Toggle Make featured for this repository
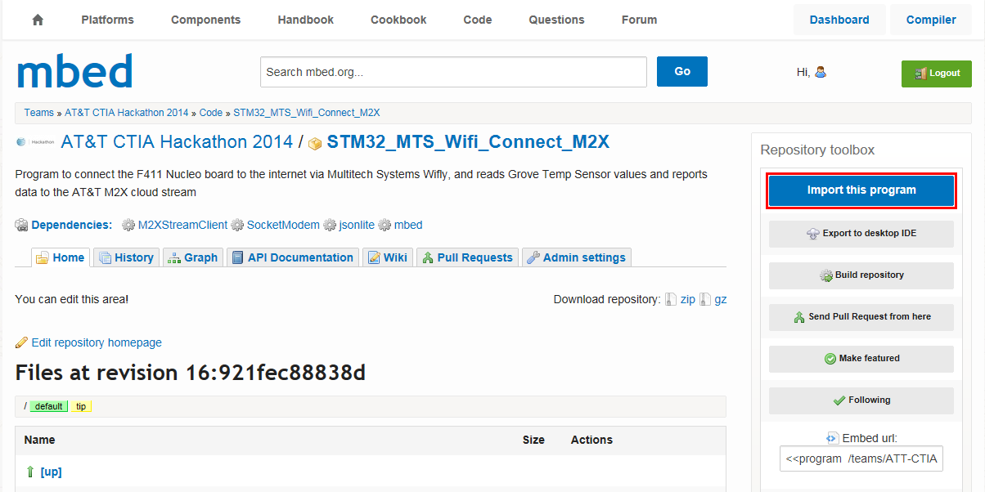Image resolution: width=985 pixels, height=492 pixels. 861,359
